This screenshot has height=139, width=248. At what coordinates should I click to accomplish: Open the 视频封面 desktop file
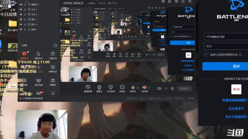pyautogui.click(x=13, y=48)
